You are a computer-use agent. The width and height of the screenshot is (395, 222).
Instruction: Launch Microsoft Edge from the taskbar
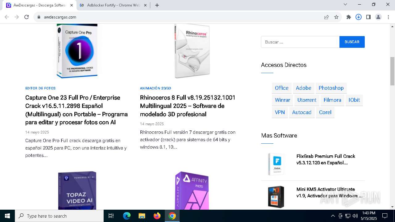pyautogui.click(x=127, y=216)
